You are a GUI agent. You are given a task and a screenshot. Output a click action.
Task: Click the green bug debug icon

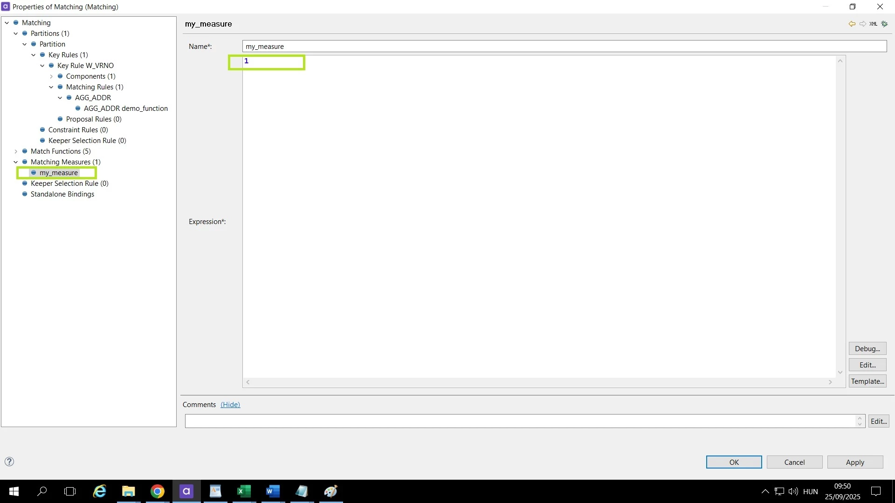point(884,24)
